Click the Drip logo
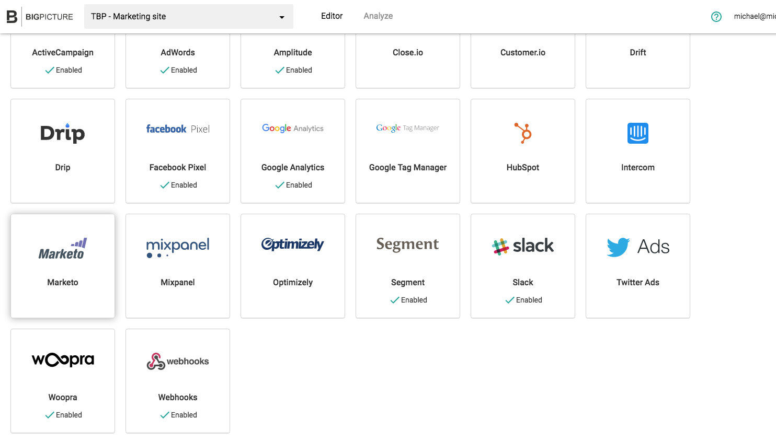Image resolution: width=776 pixels, height=441 pixels. 63,133
